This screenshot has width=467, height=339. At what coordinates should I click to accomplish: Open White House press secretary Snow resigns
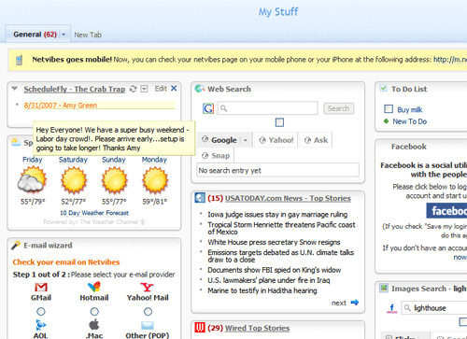(274, 242)
